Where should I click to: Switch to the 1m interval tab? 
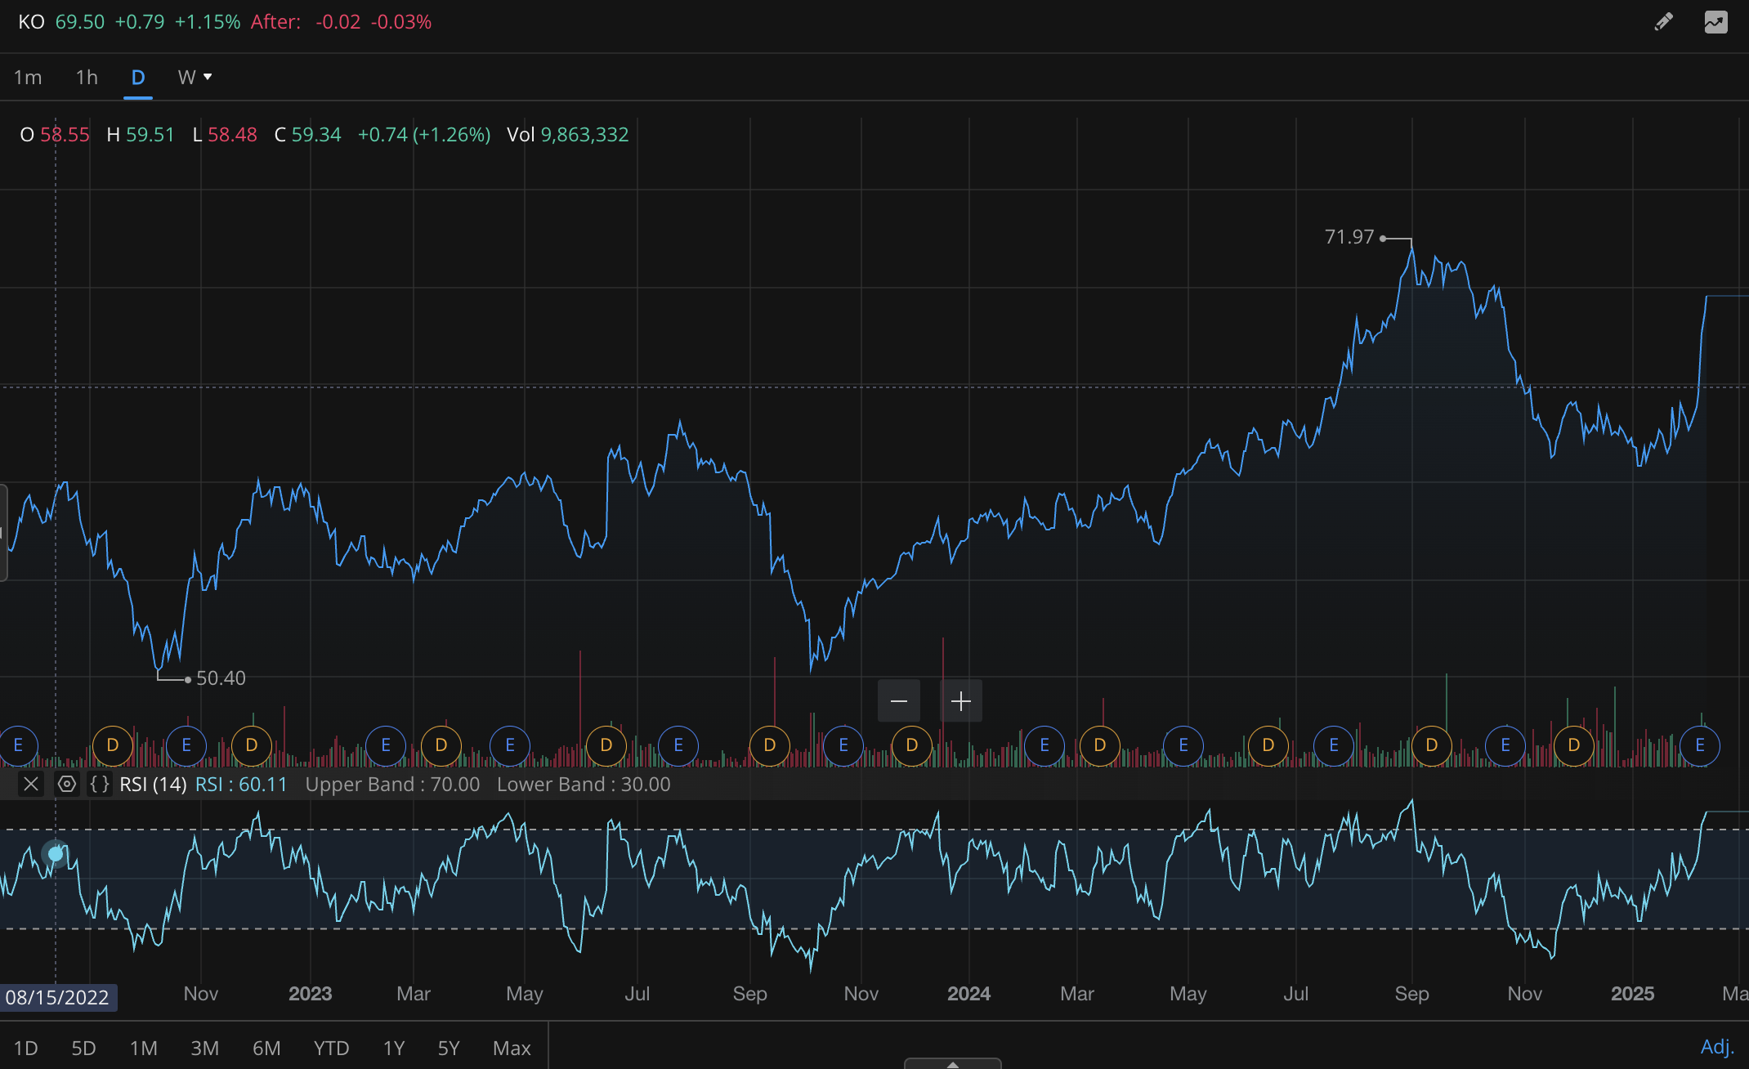click(28, 78)
